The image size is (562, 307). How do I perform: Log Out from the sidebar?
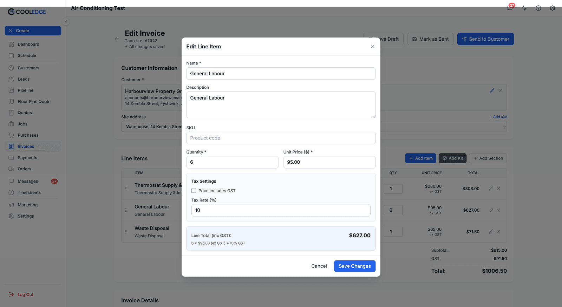pos(21,295)
